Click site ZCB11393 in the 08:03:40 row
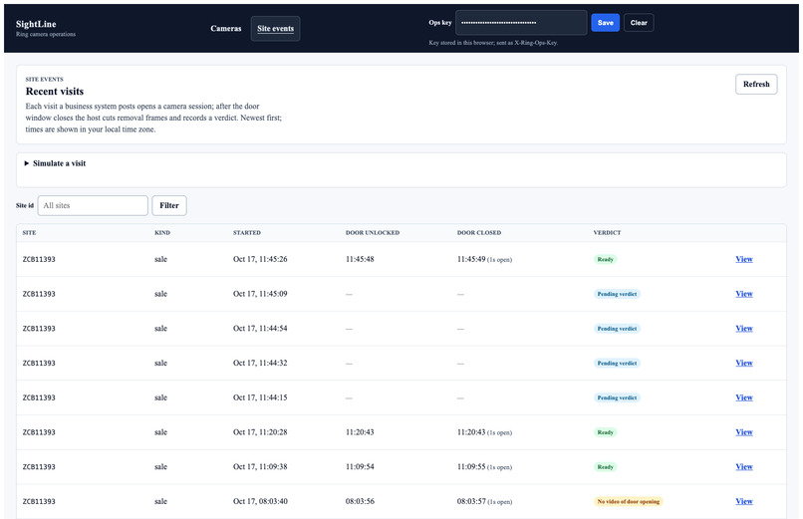 pyautogui.click(x=39, y=501)
